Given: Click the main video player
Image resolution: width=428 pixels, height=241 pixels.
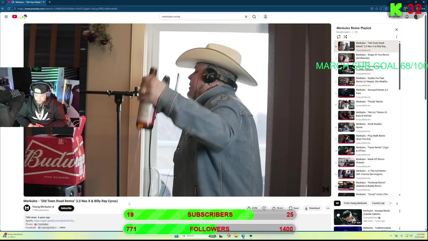Looking at the screenshot, I should [177, 110].
